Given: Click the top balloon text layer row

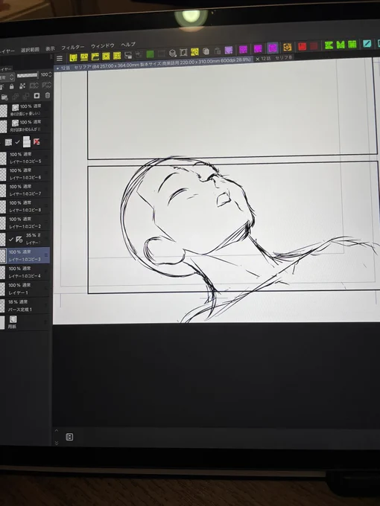Looking at the screenshot, I should (25, 109).
